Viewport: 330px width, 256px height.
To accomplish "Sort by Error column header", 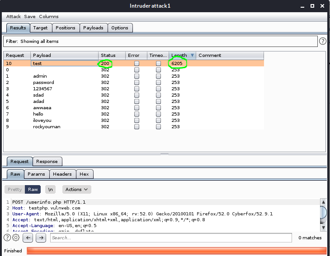I will (137, 55).
